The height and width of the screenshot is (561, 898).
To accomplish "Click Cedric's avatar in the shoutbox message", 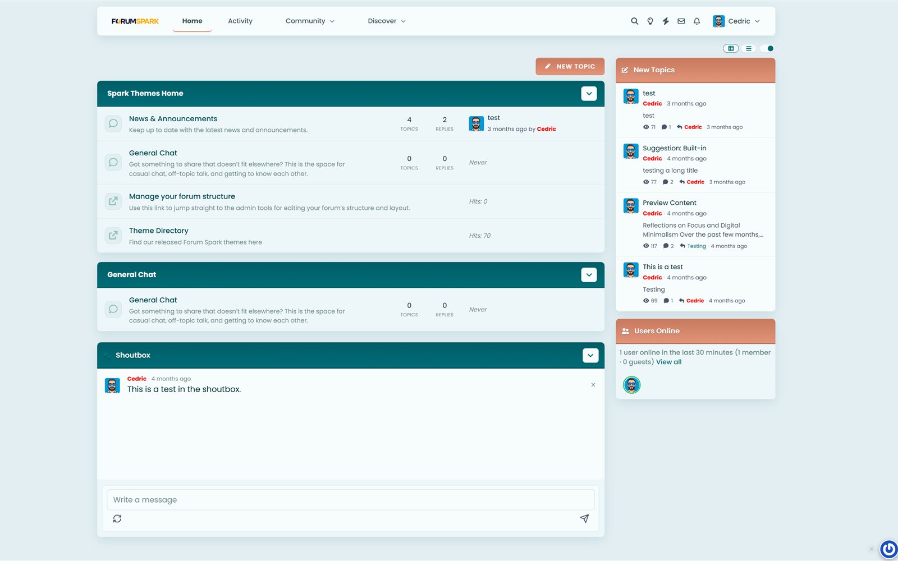I will 112,386.
